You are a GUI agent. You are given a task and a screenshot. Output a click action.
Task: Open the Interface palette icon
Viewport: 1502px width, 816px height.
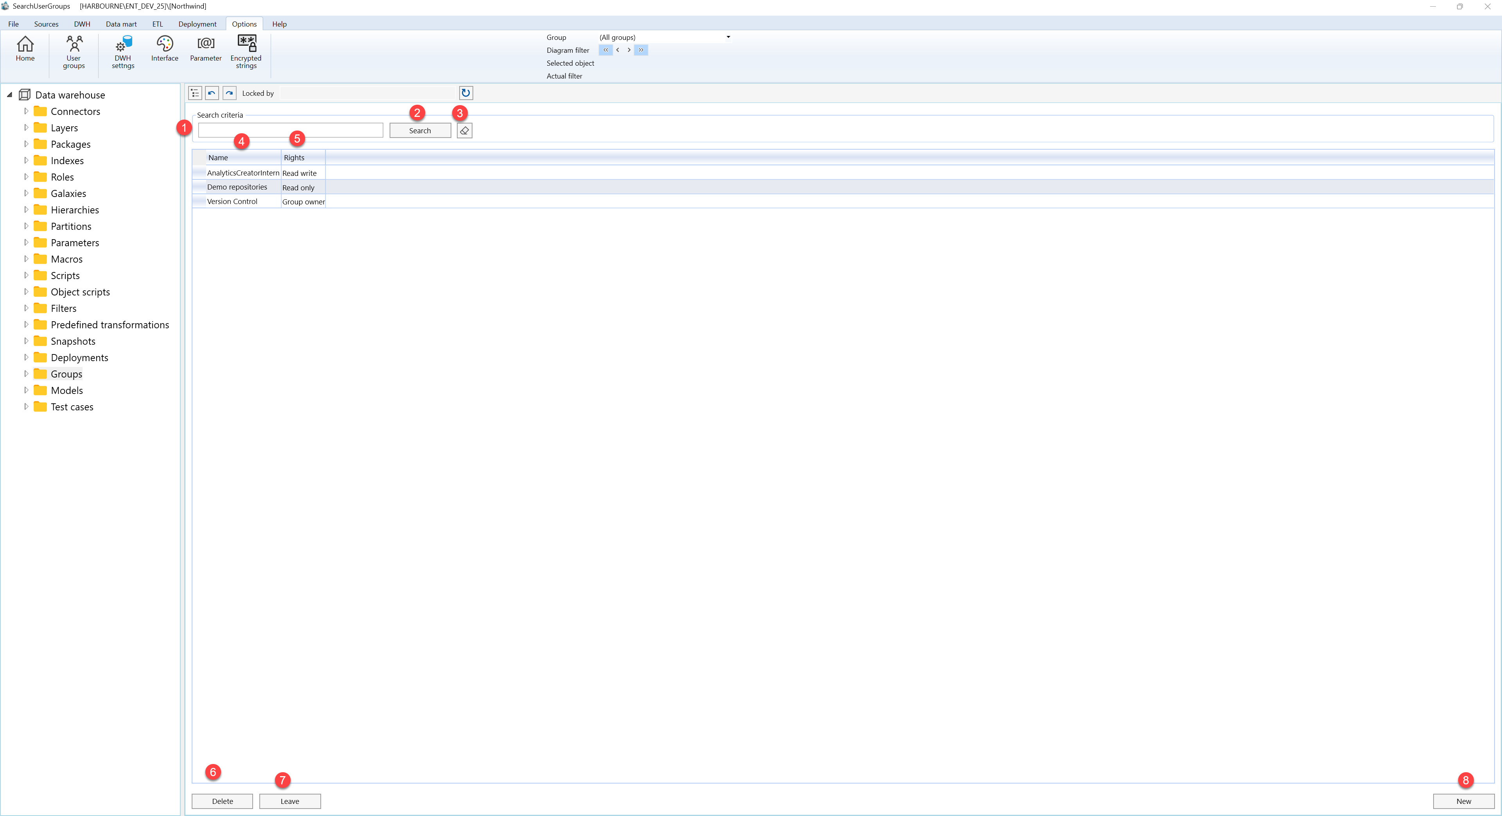point(164,49)
